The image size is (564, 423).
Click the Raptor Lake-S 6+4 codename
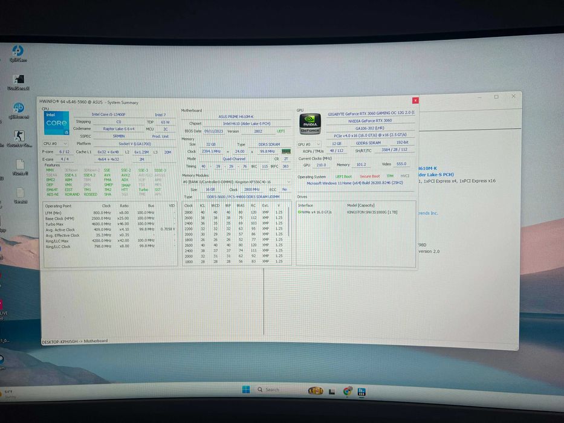[118, 129]
